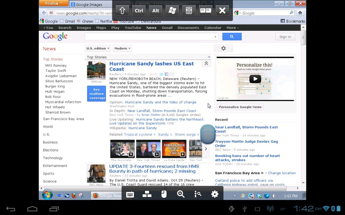
Task: Open the monitor switching icon
Action: click(147, 194)
